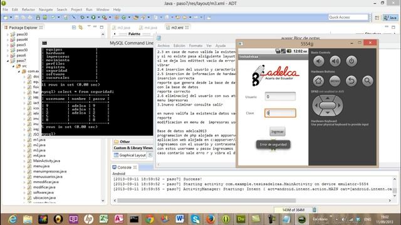Image resolution: width=401 pixels, height=225 pixels.
Task: Click heap status 143M of 364M indicator
Action: coord(293,210)
